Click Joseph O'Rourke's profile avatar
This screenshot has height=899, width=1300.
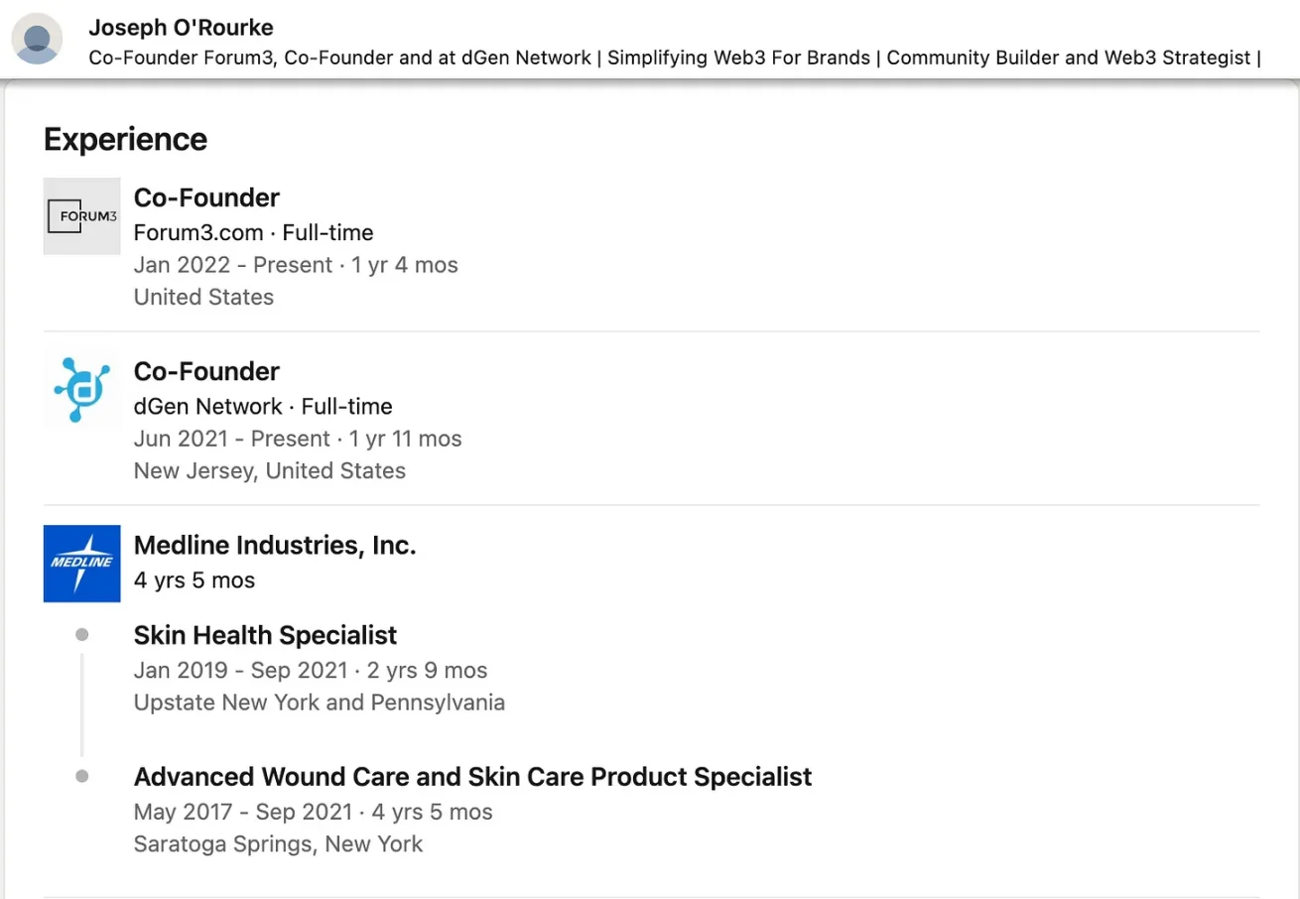tap(38, 40)
